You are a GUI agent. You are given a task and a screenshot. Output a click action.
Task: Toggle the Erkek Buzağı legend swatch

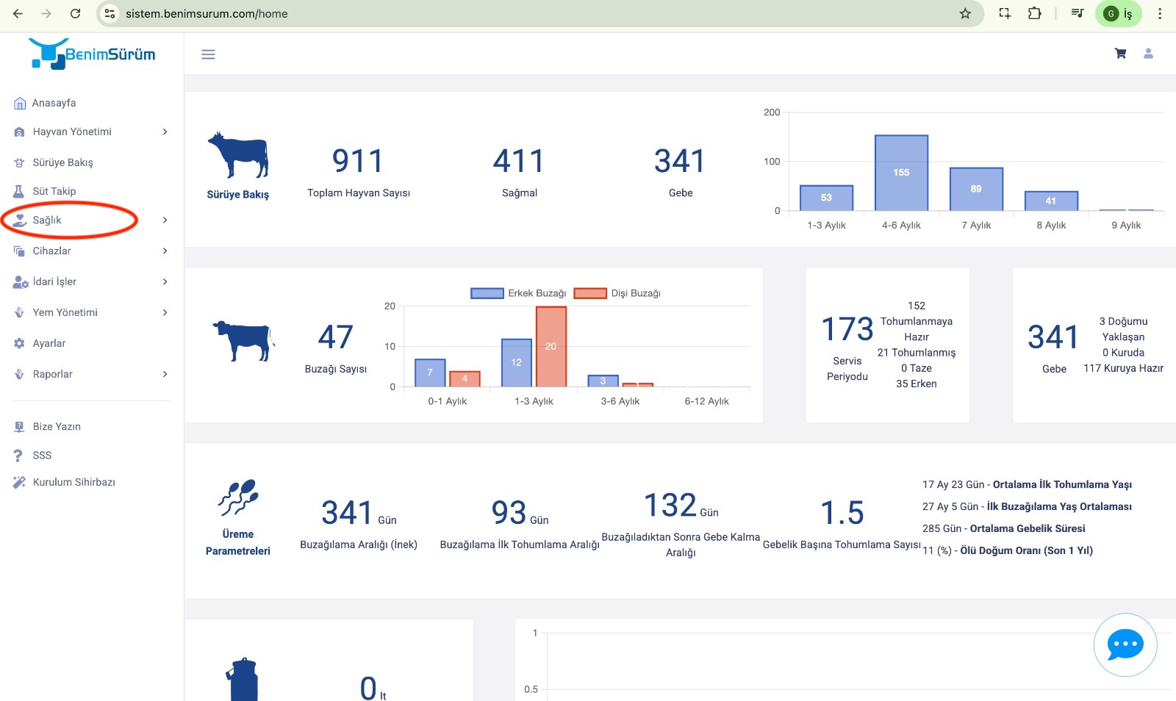coord(487,293)
